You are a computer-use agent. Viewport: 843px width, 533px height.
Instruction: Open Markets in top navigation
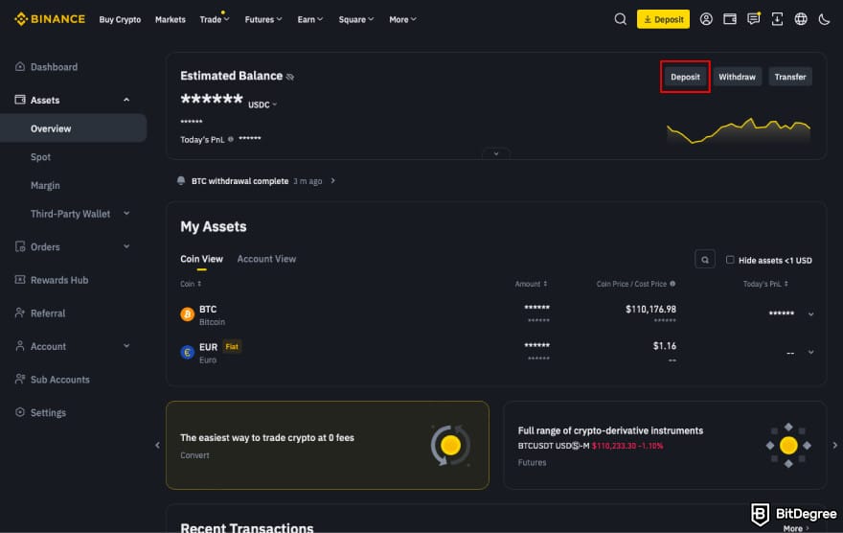tap(170, 19)
